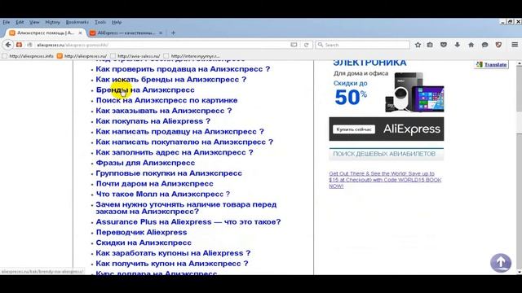Open the Get Out There WORLD15 ad link
This screenshot has width=522, height=293.
click(x=385, y=180)
